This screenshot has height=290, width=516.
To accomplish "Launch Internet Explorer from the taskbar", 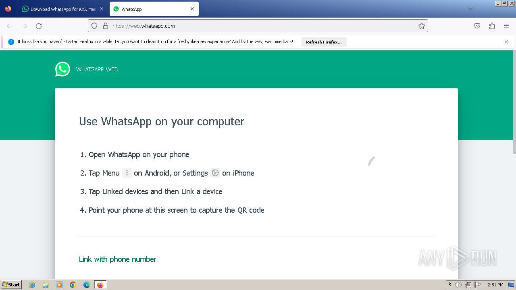I will pos(32,285).
